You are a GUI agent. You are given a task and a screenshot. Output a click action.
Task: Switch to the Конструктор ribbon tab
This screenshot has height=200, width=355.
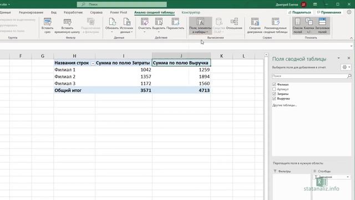191,12
